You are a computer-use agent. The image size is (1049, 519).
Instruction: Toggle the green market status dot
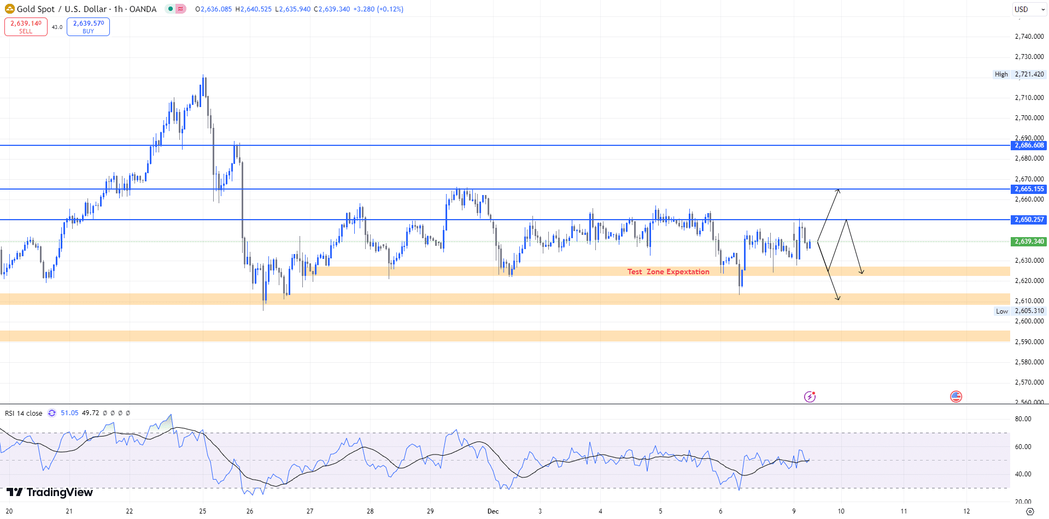pyautogui.click(x=171, y=9)
